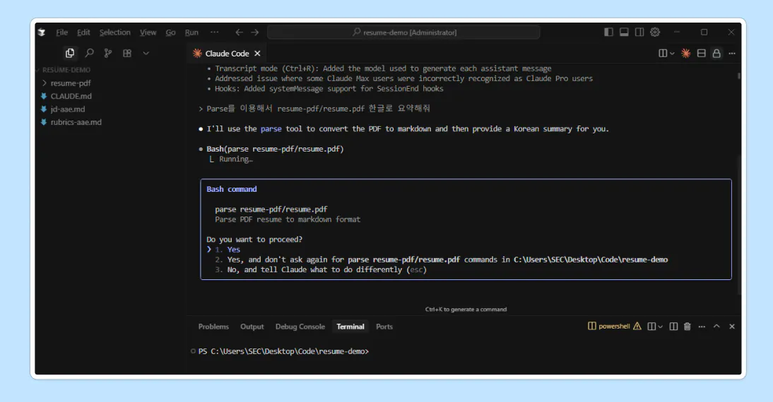Open rubrics-aae.md file
The image size is (773, 402).
(x=76, y=122)
